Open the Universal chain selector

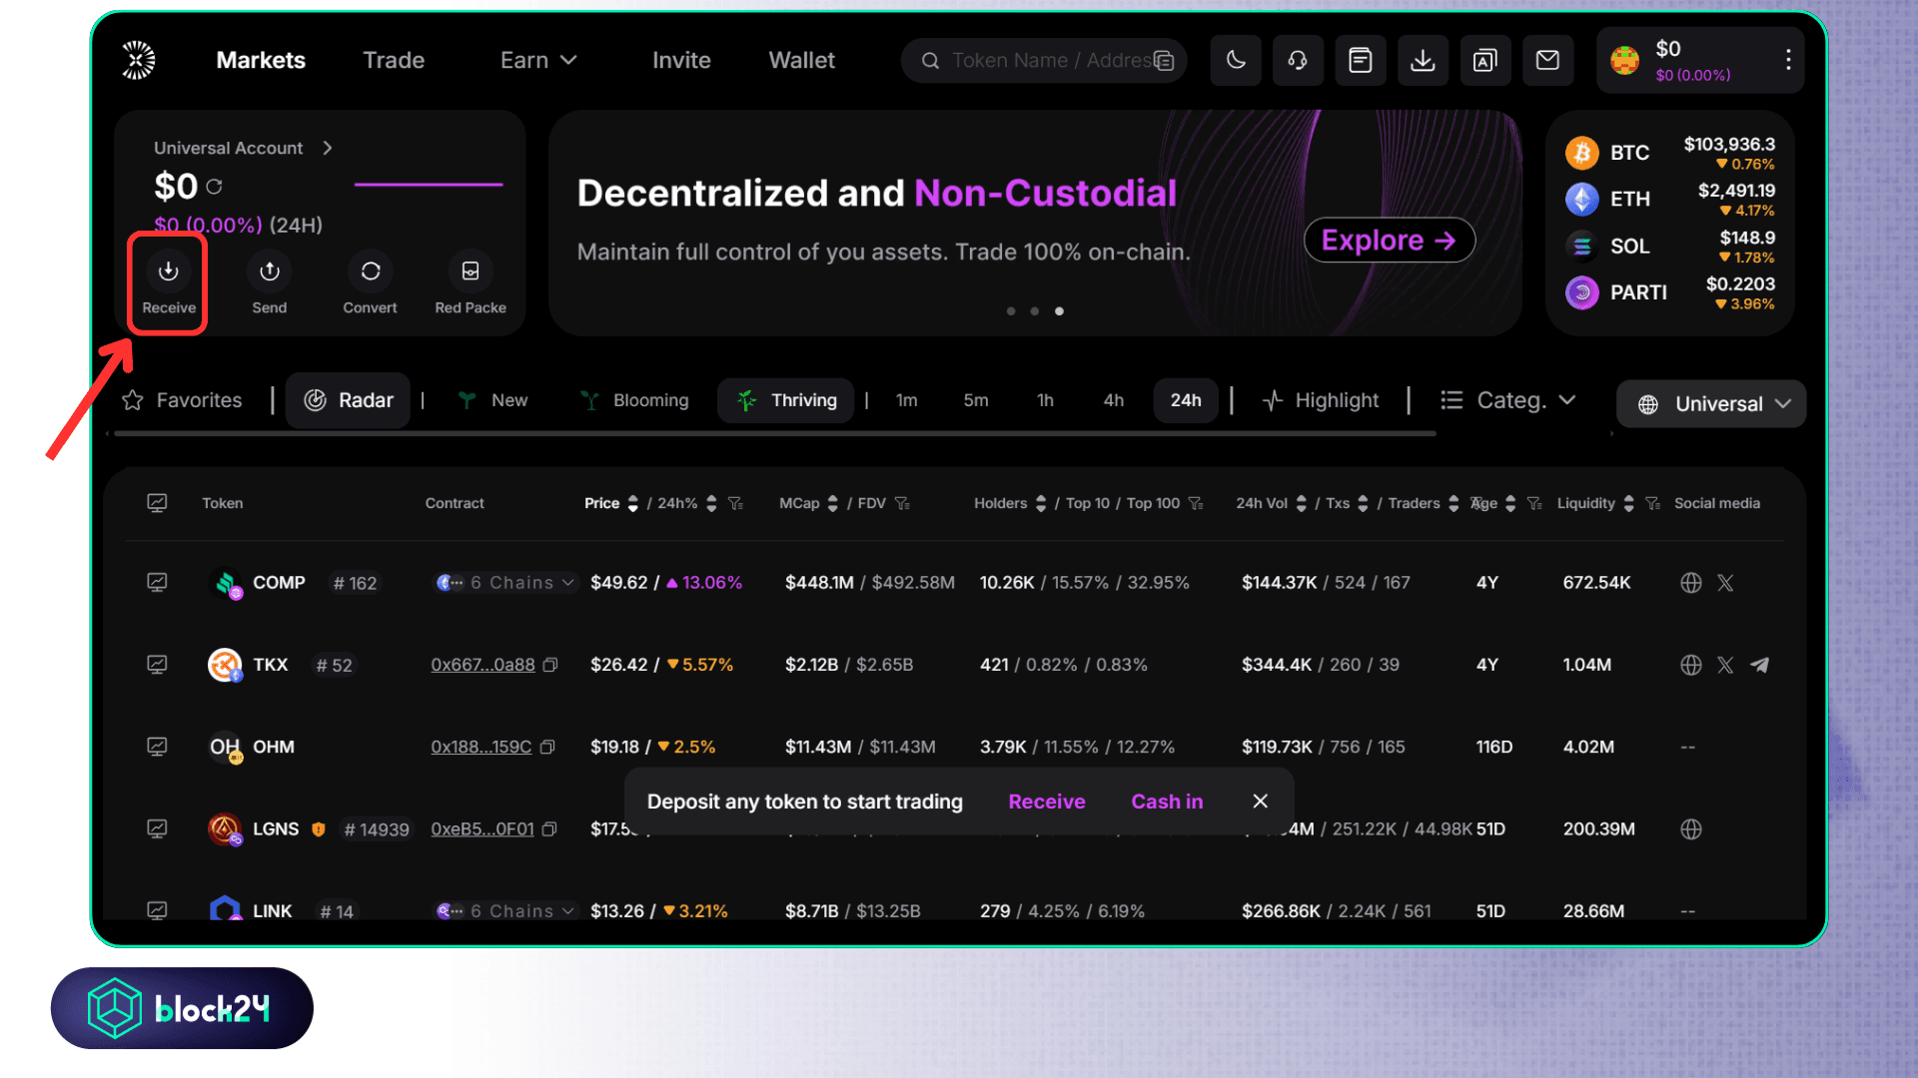click(x=1711, y=404)
